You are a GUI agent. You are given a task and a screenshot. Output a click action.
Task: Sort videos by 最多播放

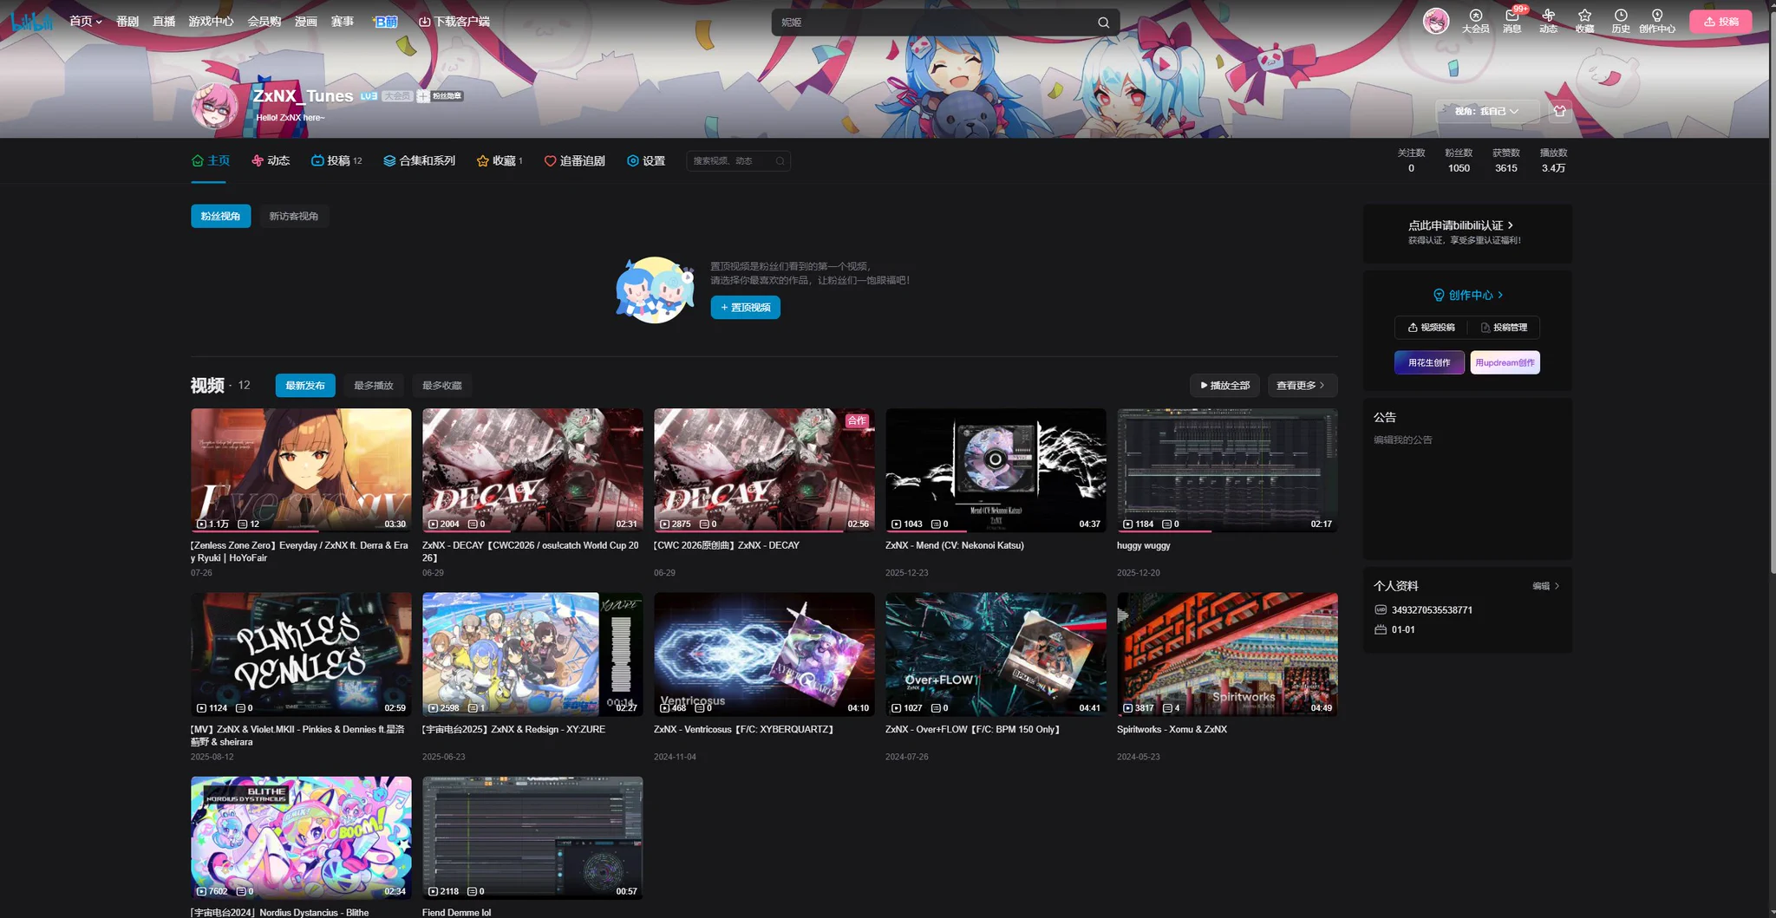pyautogui.click(x=374, y=386)
